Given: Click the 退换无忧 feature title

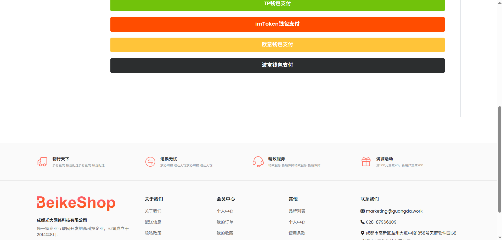Looking at the screenshot, I should click(169, 159).
